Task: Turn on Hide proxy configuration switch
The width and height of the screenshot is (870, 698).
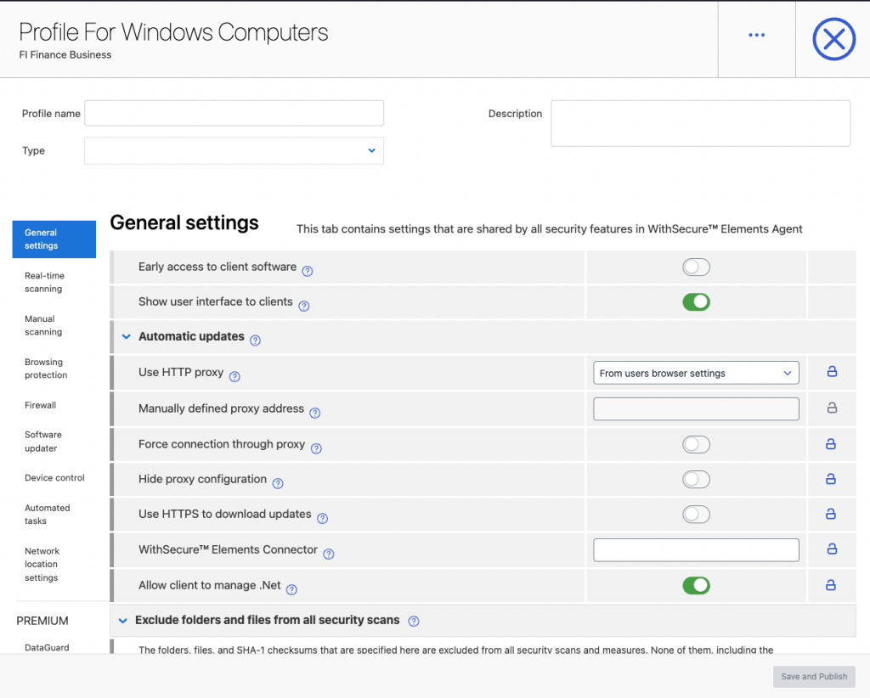Action: (696, 480)
